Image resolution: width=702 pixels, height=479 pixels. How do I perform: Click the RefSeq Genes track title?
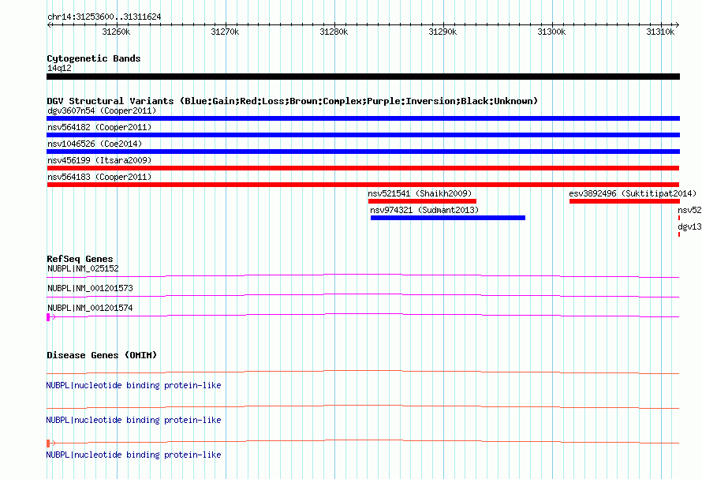coord(80,259)
